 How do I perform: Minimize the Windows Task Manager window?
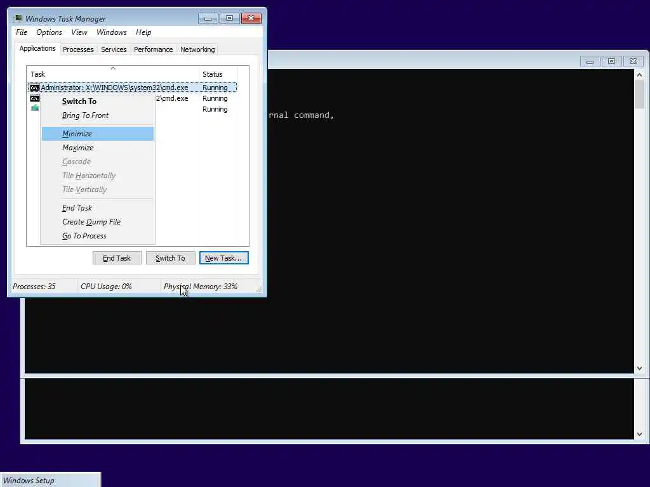tap(208, 18)
